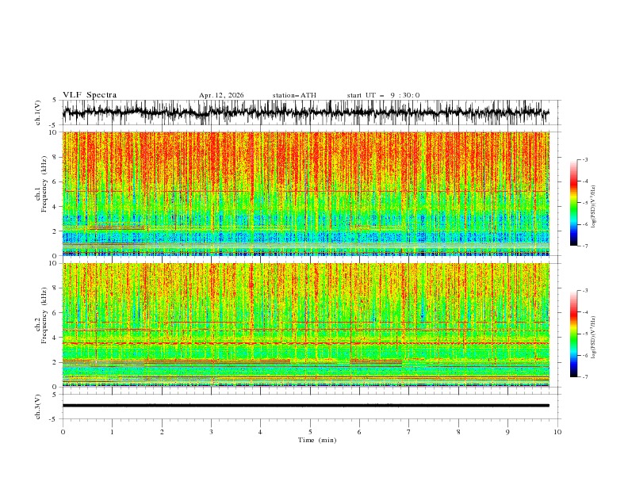Click the Apr. 12, 2026 date label
The height and width of the screenshot is (485, 628).
click(x=221, y=95)
